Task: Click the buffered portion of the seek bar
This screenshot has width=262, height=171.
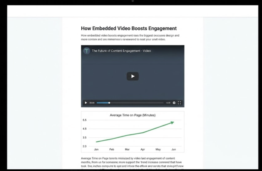Action: click(102, 103)
